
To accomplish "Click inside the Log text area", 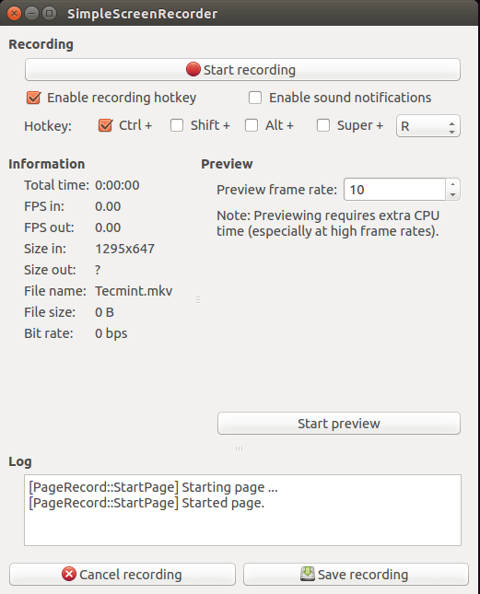I will [242, 510].
